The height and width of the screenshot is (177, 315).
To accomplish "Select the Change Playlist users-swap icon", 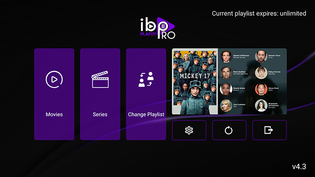I will (146, 79).
